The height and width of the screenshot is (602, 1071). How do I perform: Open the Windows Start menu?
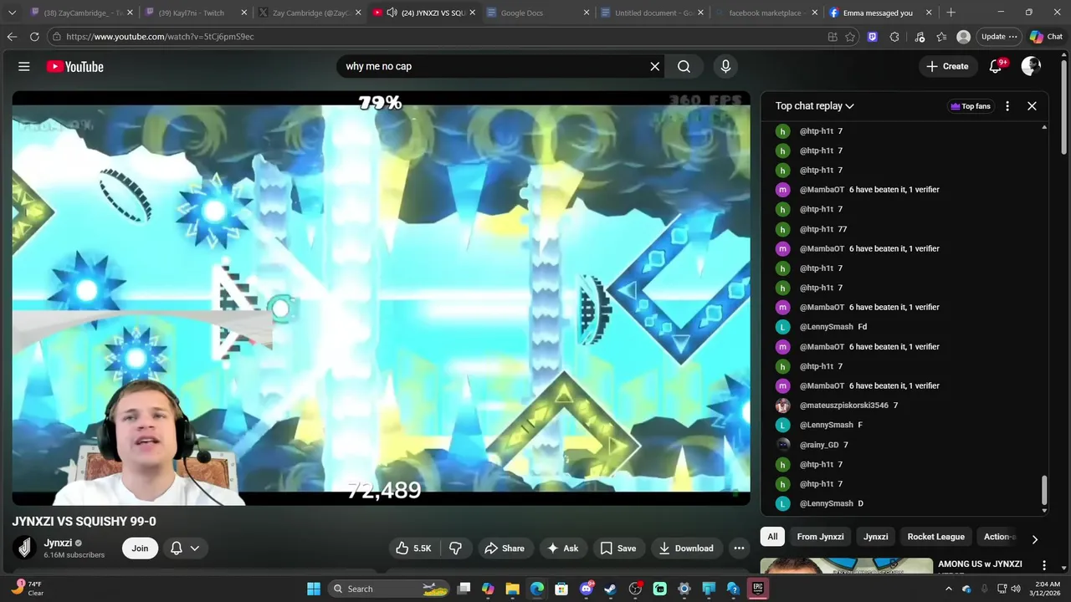pos(314,589)
